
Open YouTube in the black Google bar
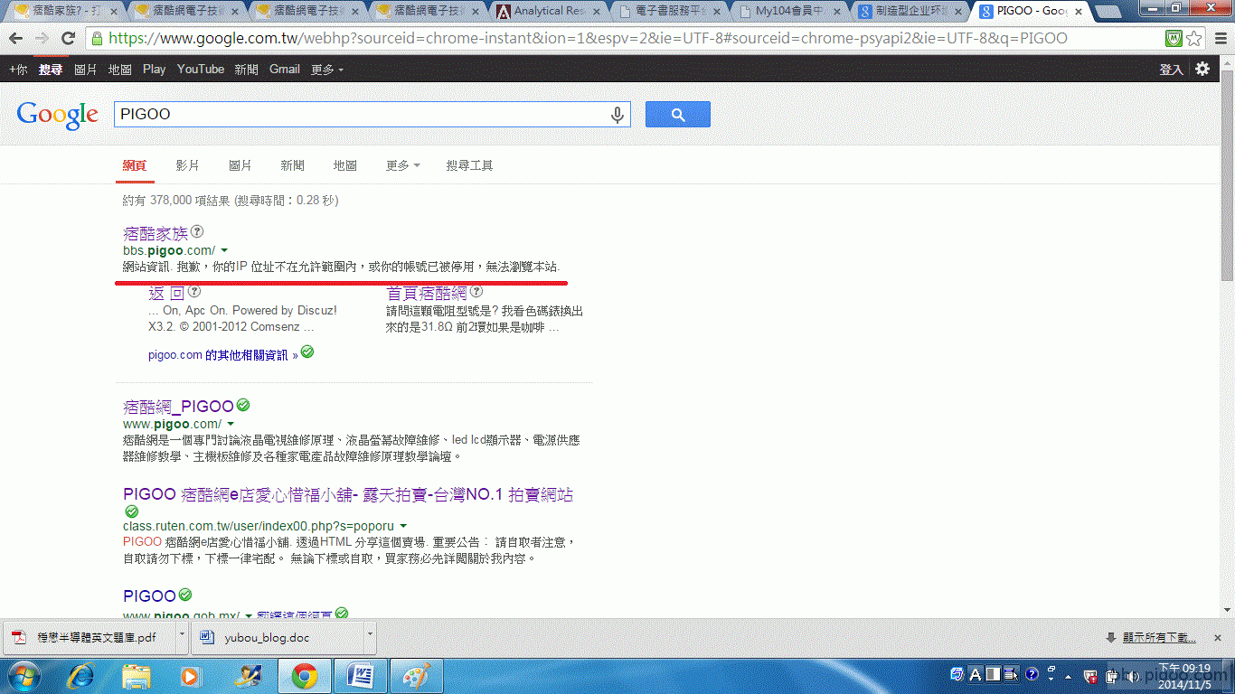[201, 69]
